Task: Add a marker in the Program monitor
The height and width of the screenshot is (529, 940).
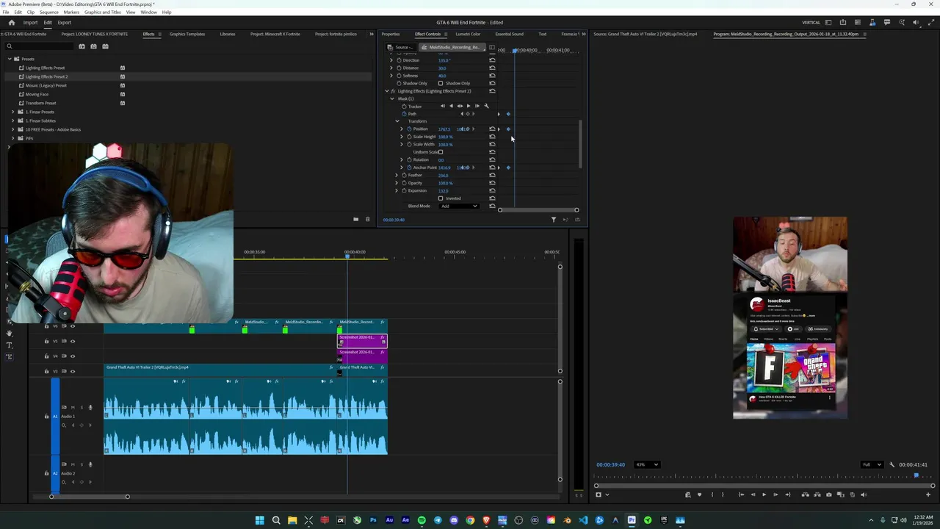Action: coord(699,494)
